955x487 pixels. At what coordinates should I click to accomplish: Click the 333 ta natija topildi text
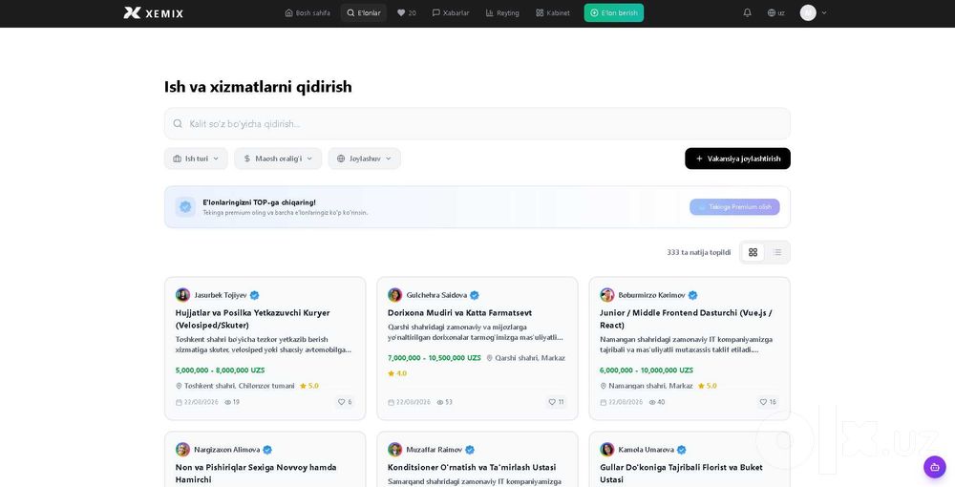699,252
